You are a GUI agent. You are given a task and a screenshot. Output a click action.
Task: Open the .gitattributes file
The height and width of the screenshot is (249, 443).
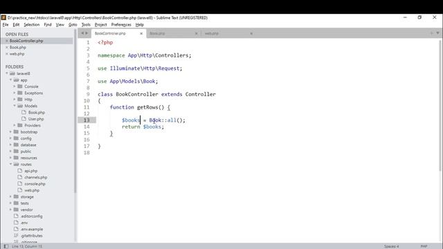coord(31,236)
